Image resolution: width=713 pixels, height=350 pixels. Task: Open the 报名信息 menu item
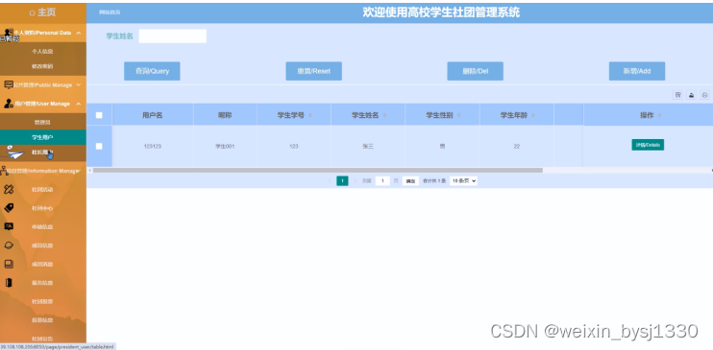point(42,282)
